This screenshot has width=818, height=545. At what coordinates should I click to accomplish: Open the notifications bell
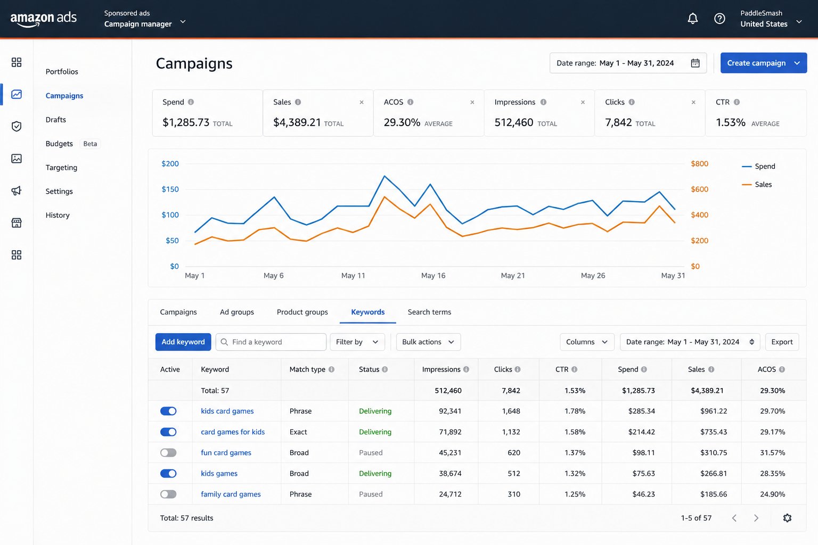click(692, 19)
